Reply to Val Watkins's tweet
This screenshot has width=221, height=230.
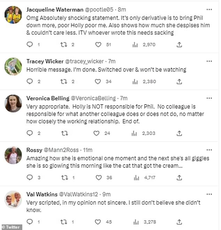pos(30,222)
